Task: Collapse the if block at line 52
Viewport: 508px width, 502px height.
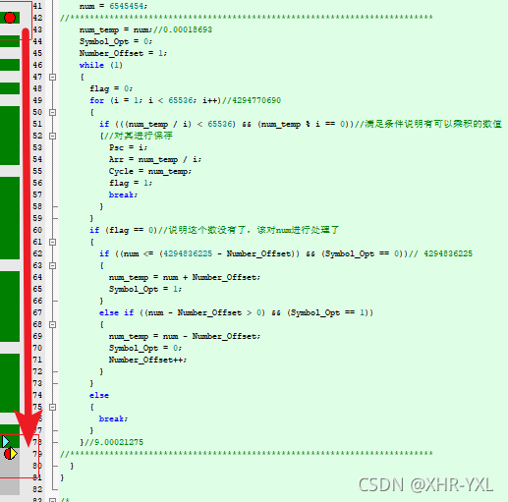Action: (52, 136)
